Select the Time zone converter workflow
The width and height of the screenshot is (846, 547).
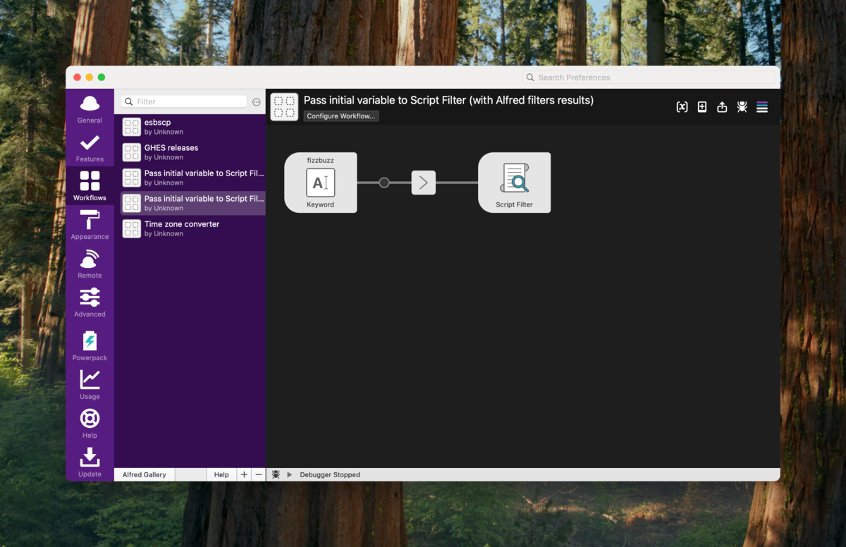coord(190,228)
